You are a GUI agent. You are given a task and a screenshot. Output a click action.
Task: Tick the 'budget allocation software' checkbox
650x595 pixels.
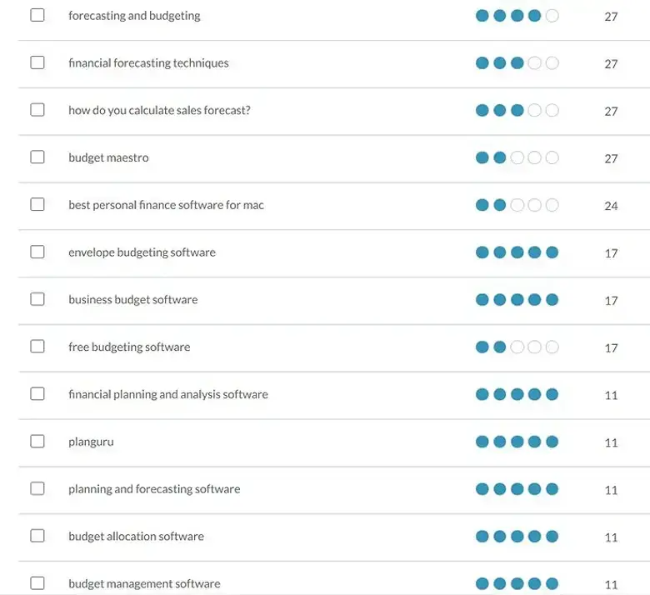[x=37, y=536]
